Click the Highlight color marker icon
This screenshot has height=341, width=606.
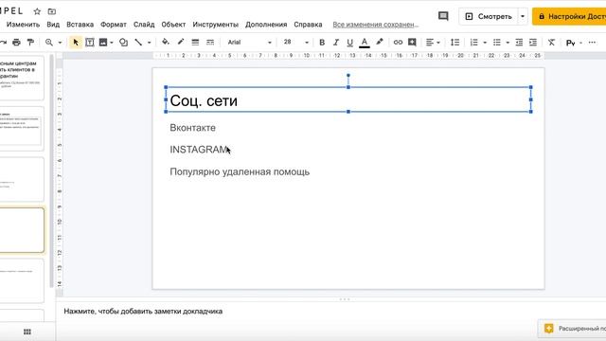point(380,42)
